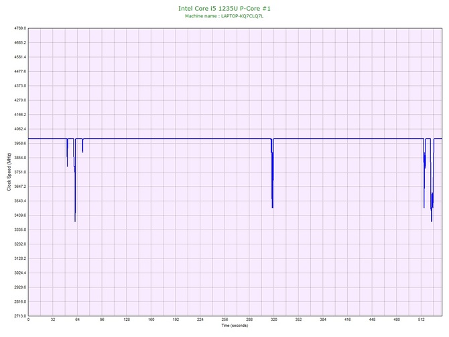449x337 pixels.
Task: Click the 2713.0 y-axis value
Action: 20,316
